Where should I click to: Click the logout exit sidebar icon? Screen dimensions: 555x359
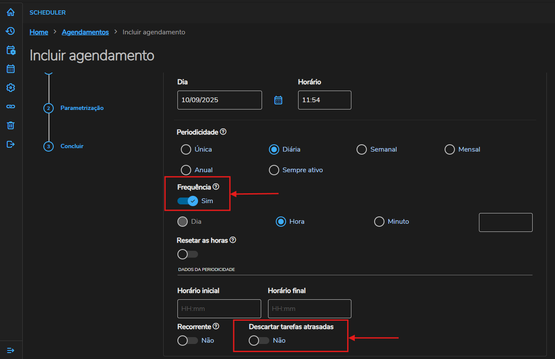(11, 144)
